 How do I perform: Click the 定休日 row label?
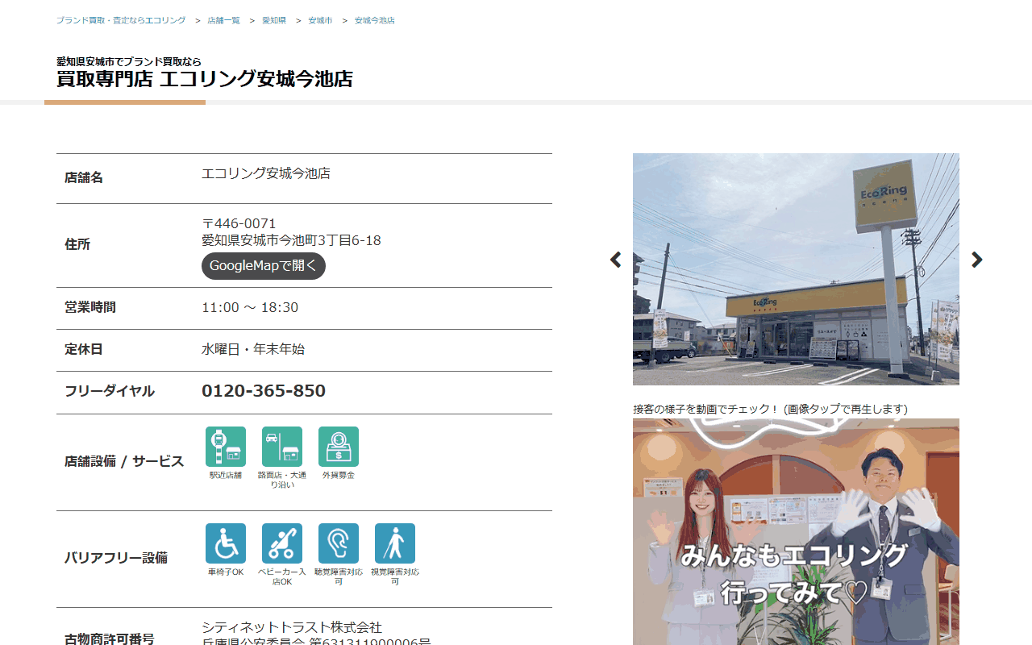(x=84, y=349)
